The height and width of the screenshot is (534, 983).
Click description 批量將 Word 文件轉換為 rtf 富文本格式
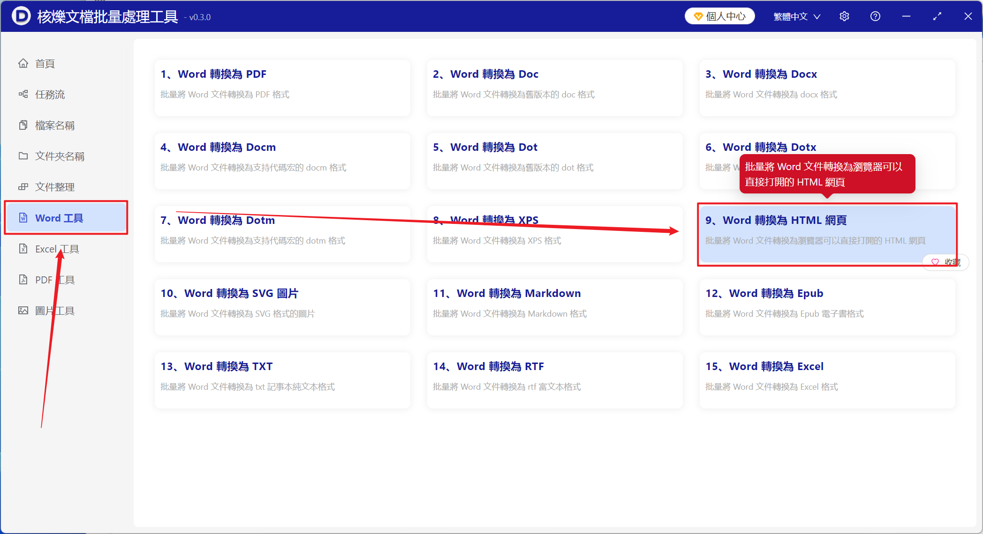click(507, 387)
